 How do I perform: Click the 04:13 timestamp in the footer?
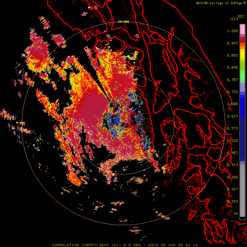tap(191, 245)
